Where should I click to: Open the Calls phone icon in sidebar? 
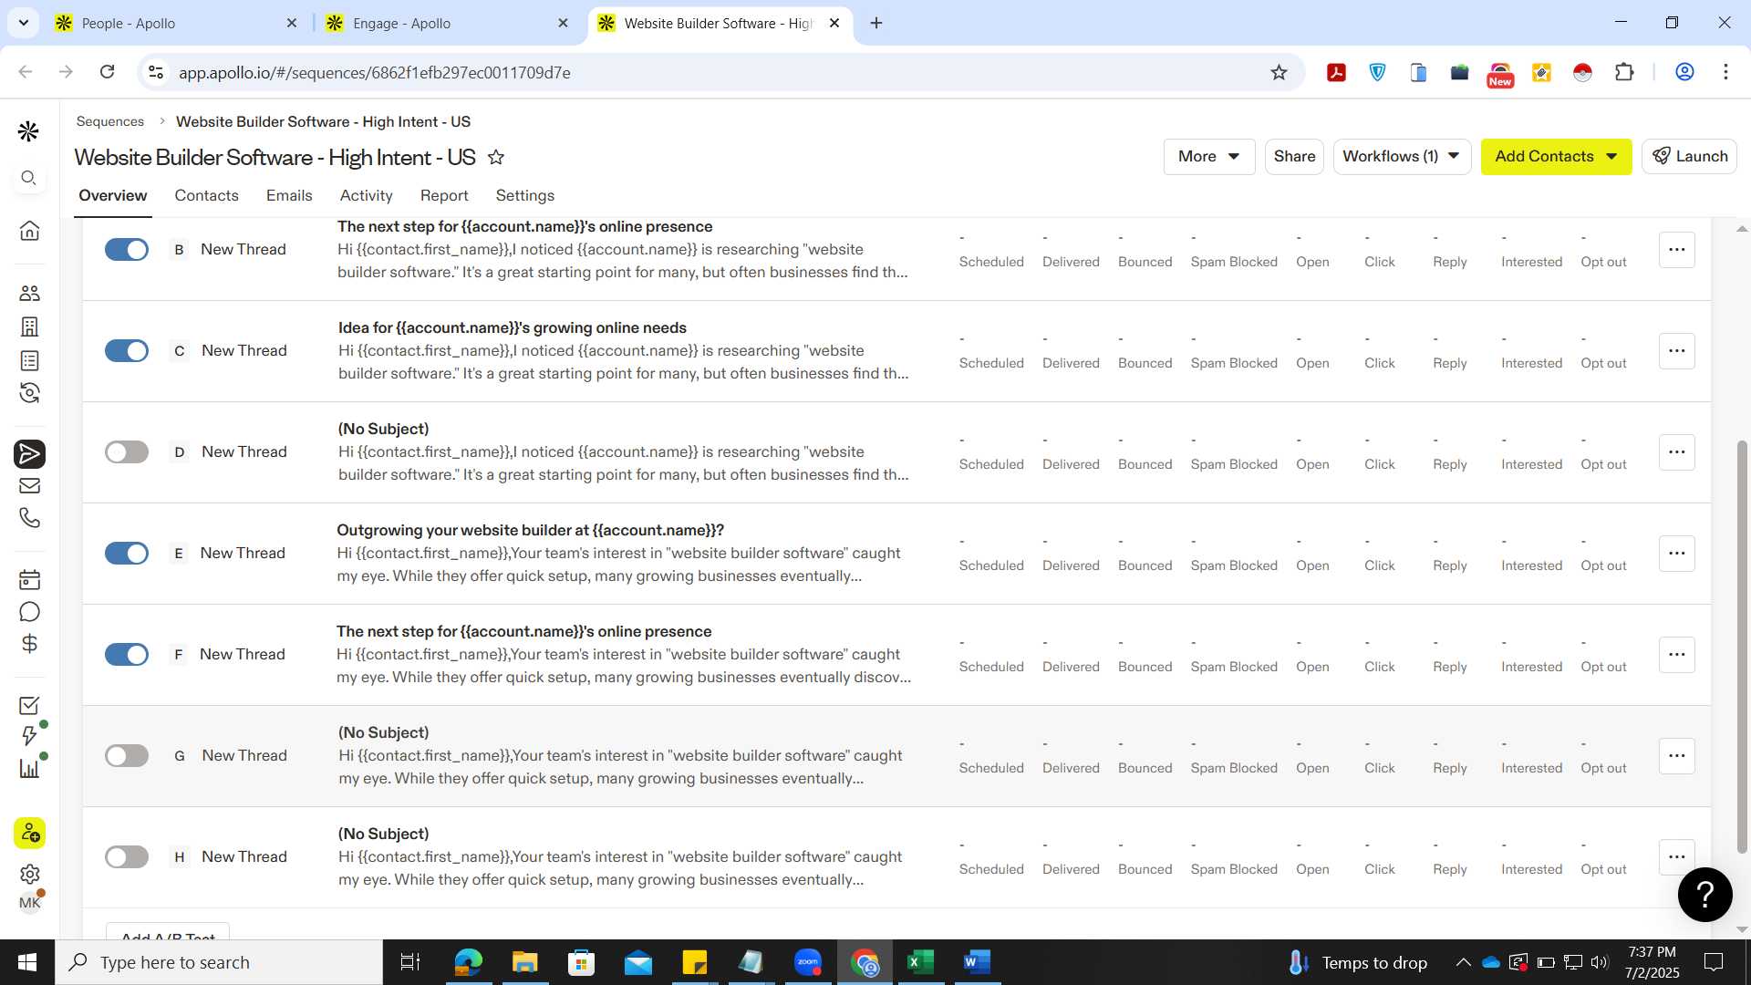tap(29, 518)
